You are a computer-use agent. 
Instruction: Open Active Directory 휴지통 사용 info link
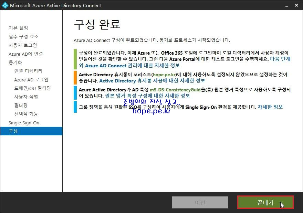point(152,81)
